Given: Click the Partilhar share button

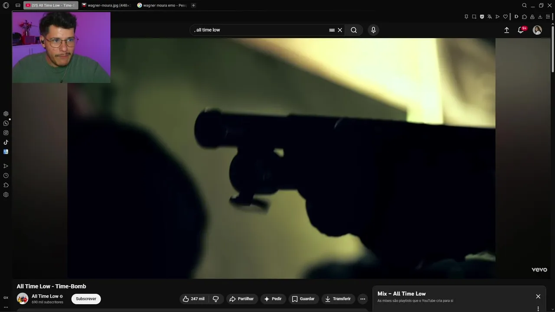Looking at the screenshot, I should pos(242,299).
